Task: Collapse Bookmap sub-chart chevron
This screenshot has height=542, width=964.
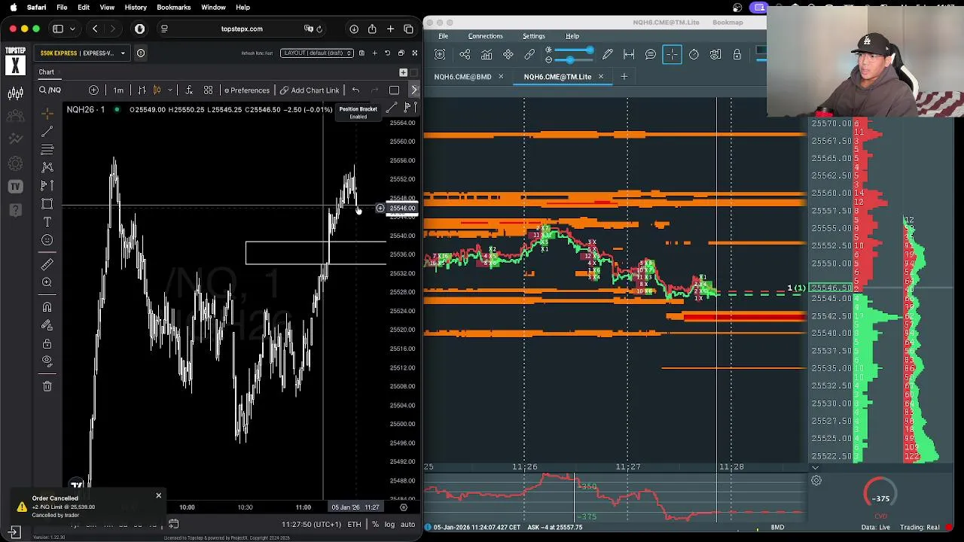Action: coord(815,467)
